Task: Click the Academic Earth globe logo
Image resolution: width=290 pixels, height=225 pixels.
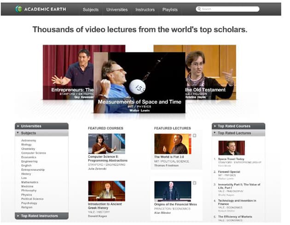Action: (18, 9)
